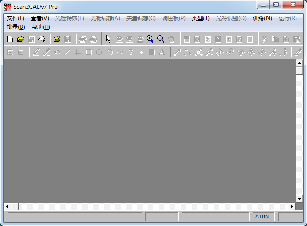Click the scanner acquire icon
The width and height of the screenshot is (307, 226).
tap(42, 39)
